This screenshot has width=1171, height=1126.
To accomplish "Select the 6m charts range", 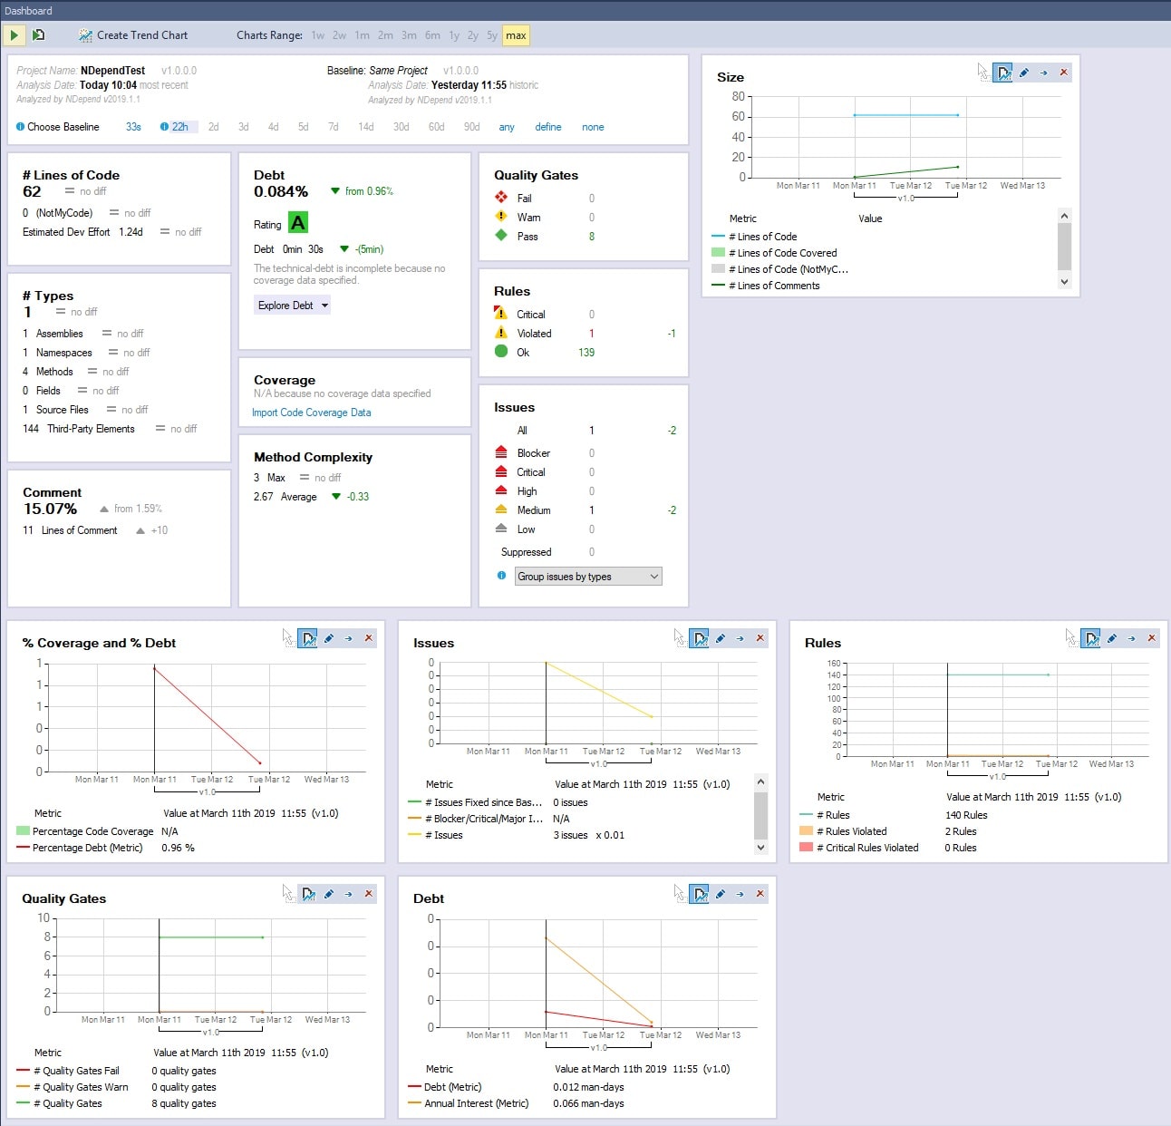I will tap(432, 35).
